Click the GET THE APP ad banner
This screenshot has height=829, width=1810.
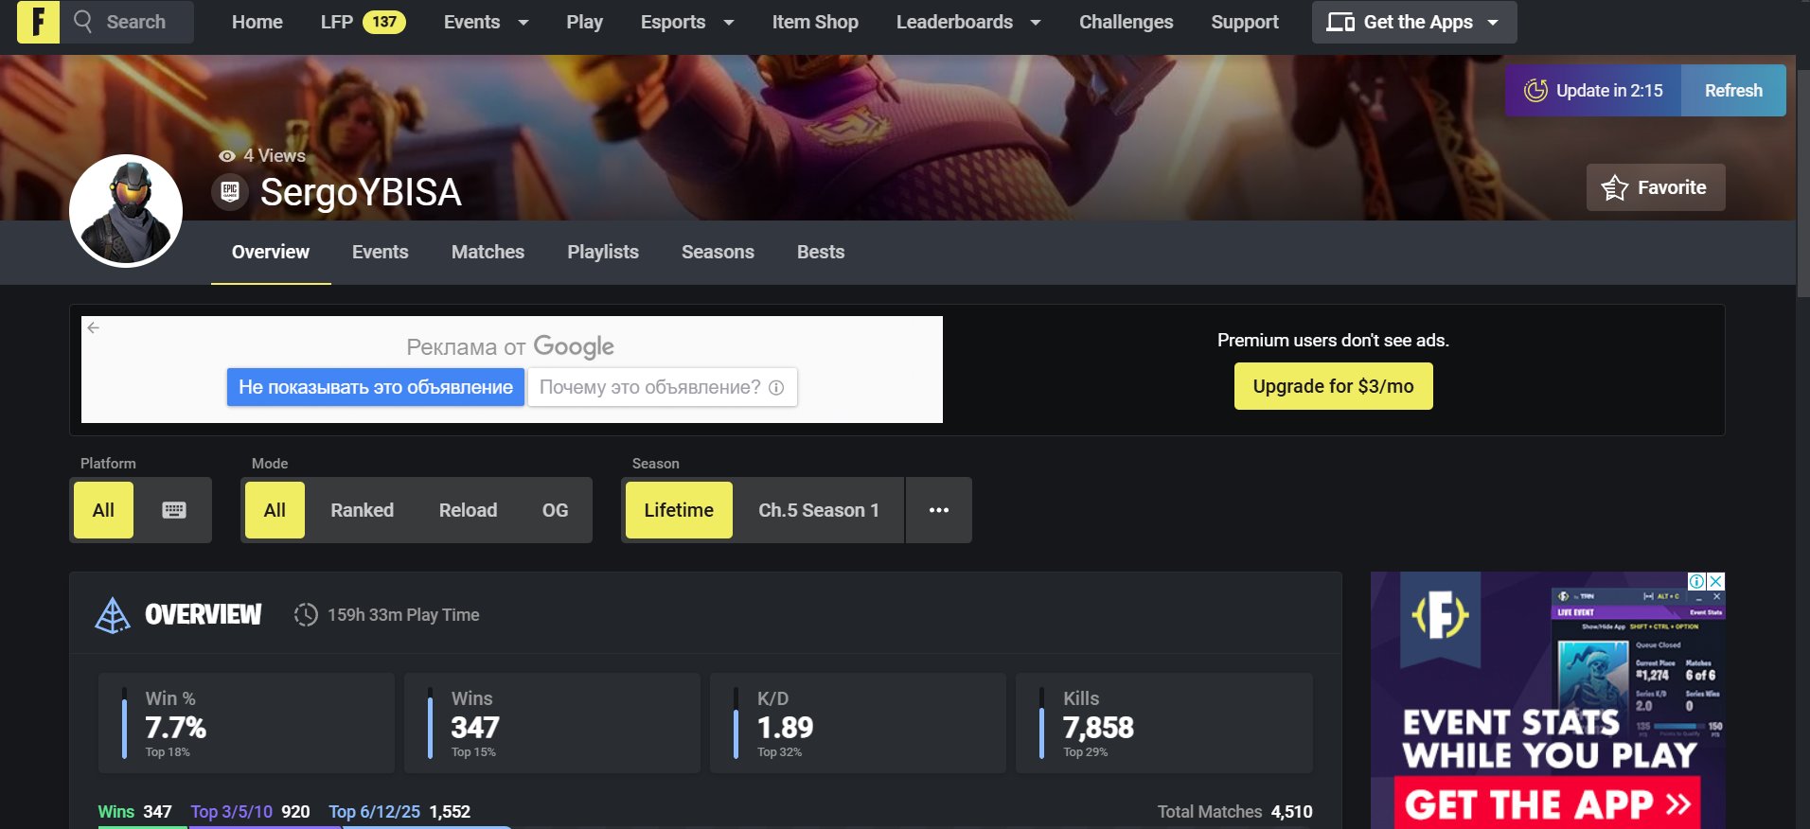(x=1548, y=804)
